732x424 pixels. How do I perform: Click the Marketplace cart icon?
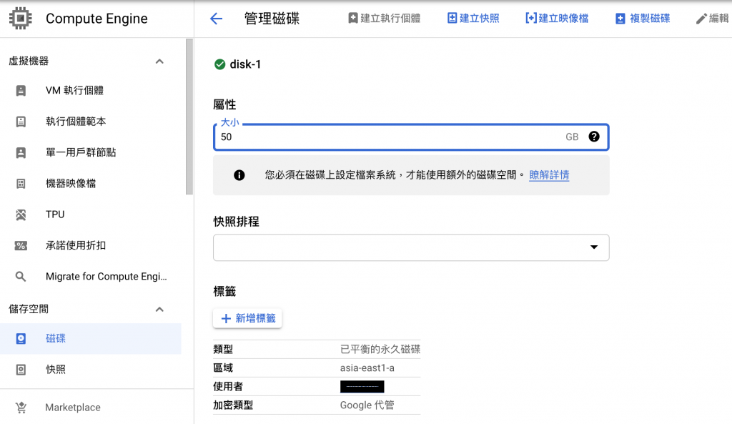(21, 408)
